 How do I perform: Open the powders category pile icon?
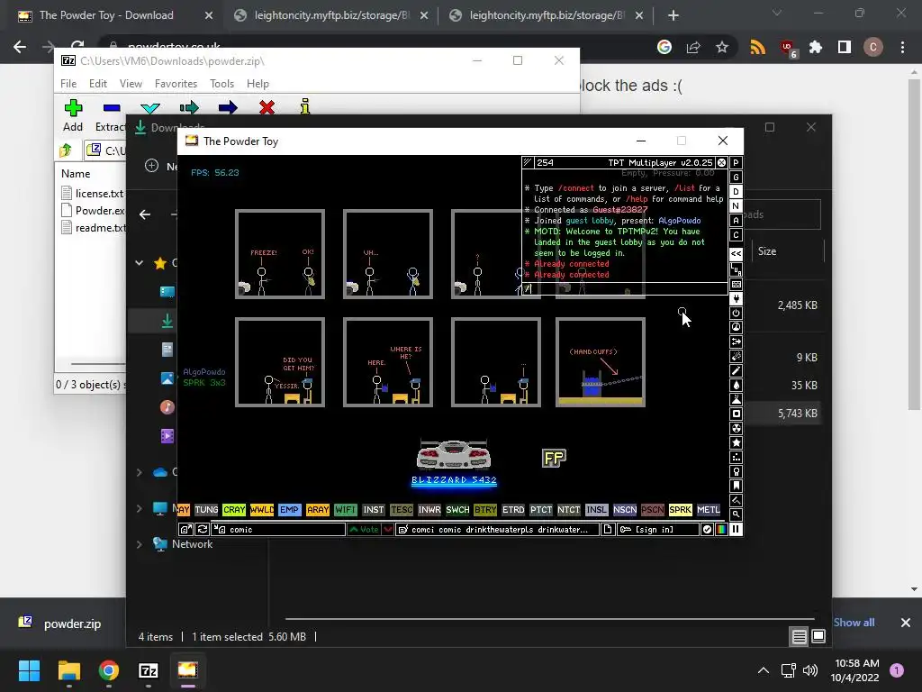tap(736, 399)
